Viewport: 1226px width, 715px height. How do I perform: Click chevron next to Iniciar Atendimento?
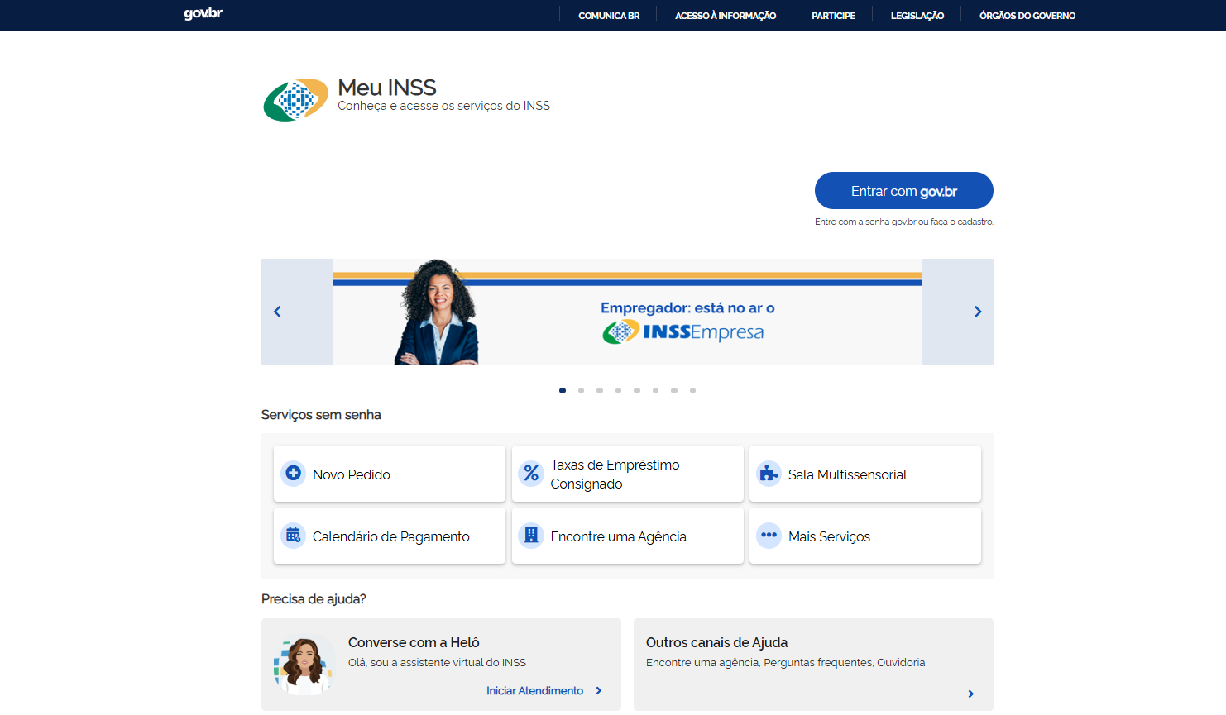pos(599,691)
